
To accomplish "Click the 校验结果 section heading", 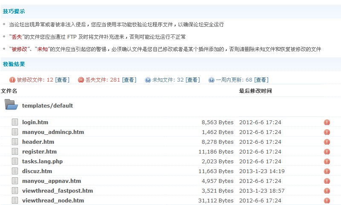I will [x=14, y=64].
